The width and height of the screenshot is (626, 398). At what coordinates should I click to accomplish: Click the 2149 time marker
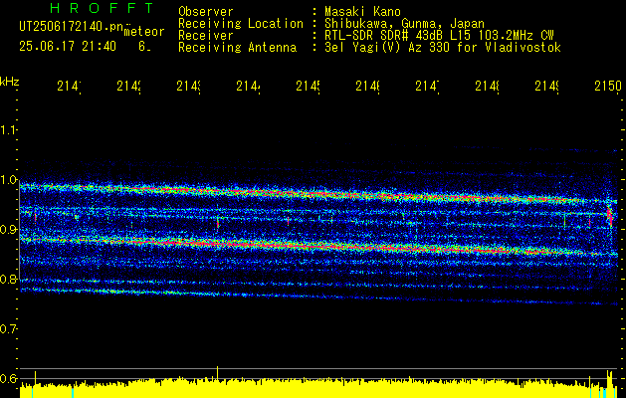[x=546, y=87]
